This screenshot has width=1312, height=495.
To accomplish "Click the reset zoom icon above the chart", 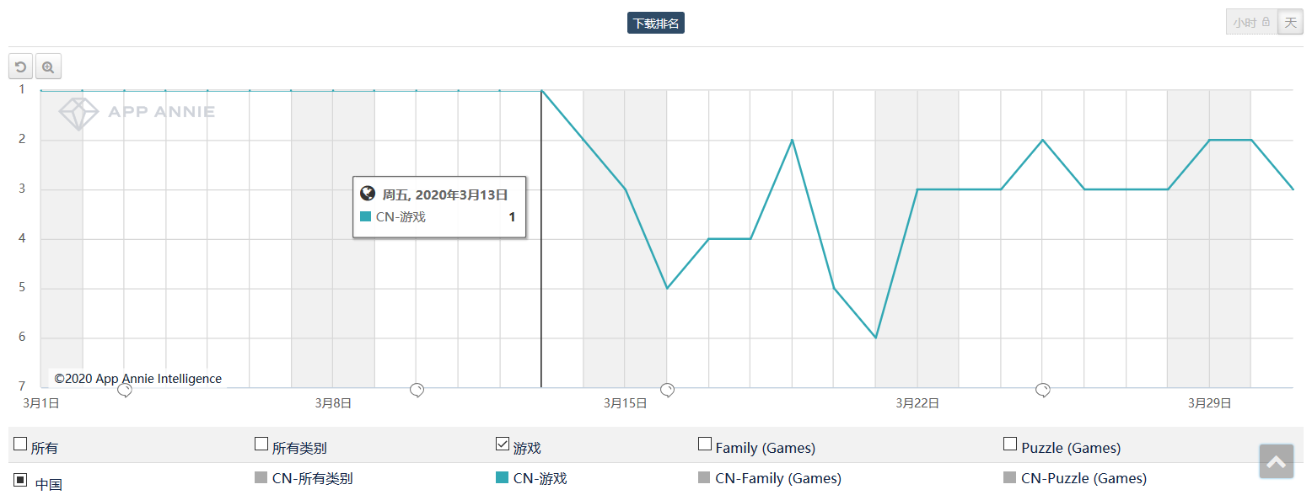I will (21, 67).
